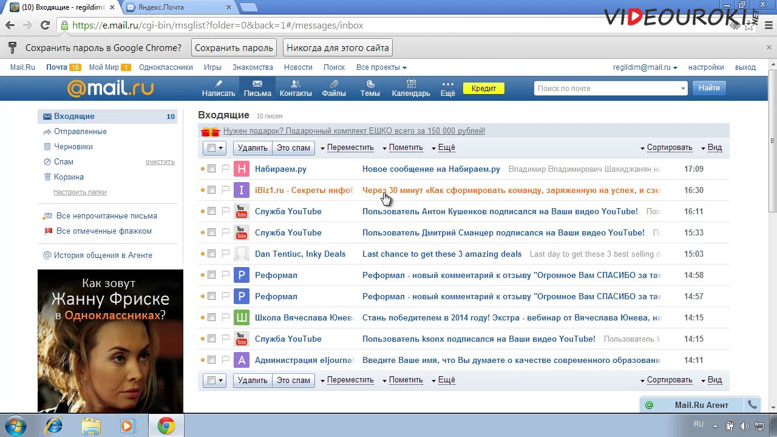Select Черновики folder
The image size is (777, 437).
click(x=73, y=146)
